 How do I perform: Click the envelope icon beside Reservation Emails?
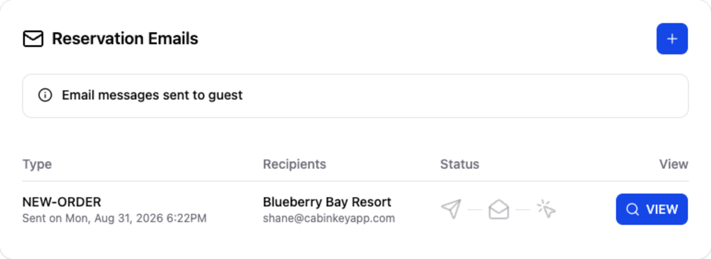33,39
